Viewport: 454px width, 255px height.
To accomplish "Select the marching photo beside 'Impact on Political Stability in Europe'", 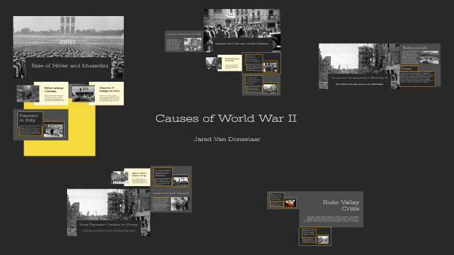I will tap(119, 178).
